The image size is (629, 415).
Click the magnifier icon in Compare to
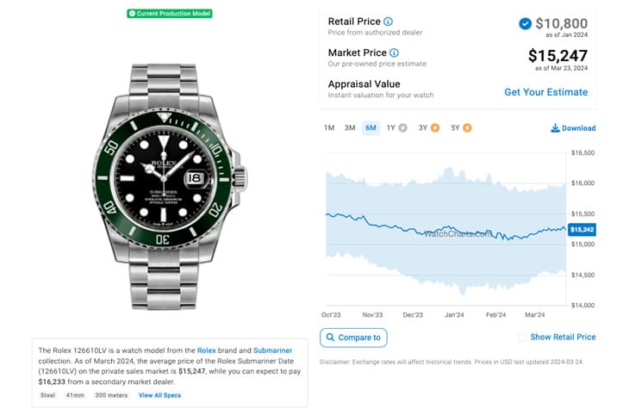tap(330, 338)
